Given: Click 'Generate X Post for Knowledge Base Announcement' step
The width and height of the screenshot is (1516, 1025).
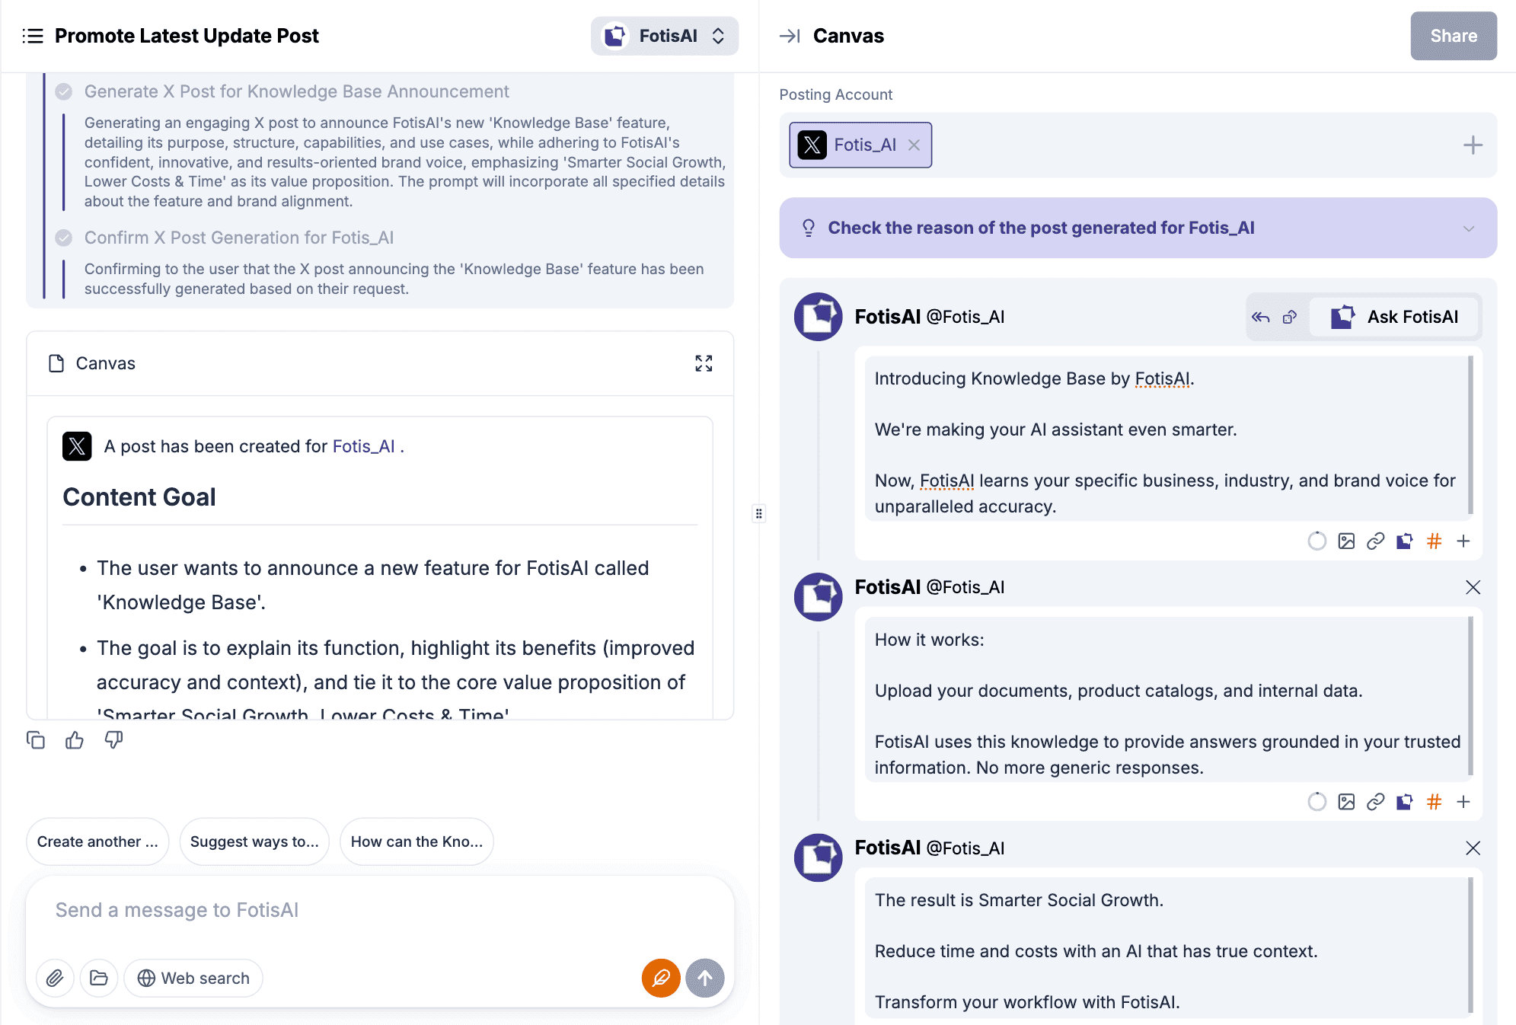Looking at the screenshot, I should click(x=296, y=91).
